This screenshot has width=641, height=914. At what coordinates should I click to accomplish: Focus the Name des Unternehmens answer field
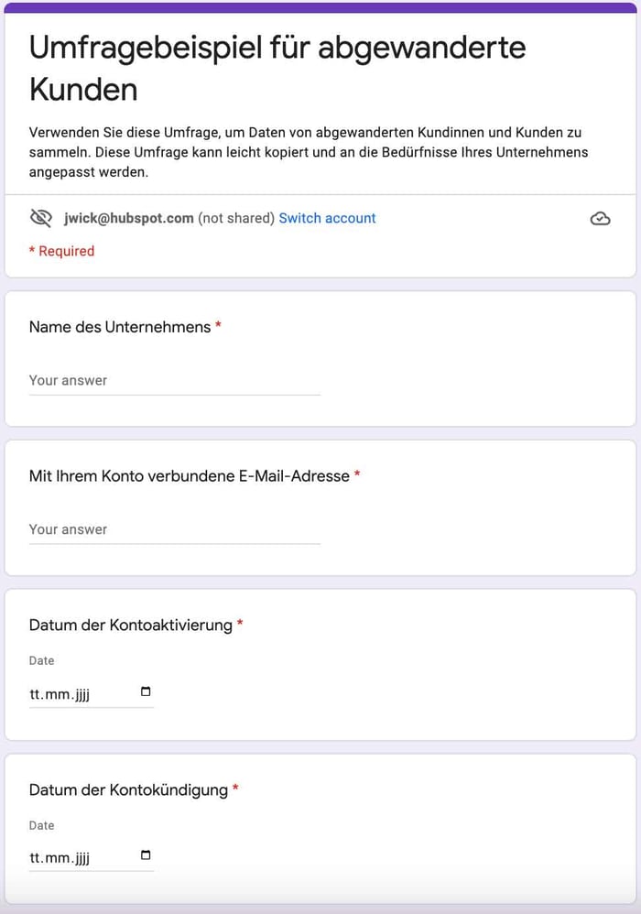pyautogui.click(x=175, y=381)
